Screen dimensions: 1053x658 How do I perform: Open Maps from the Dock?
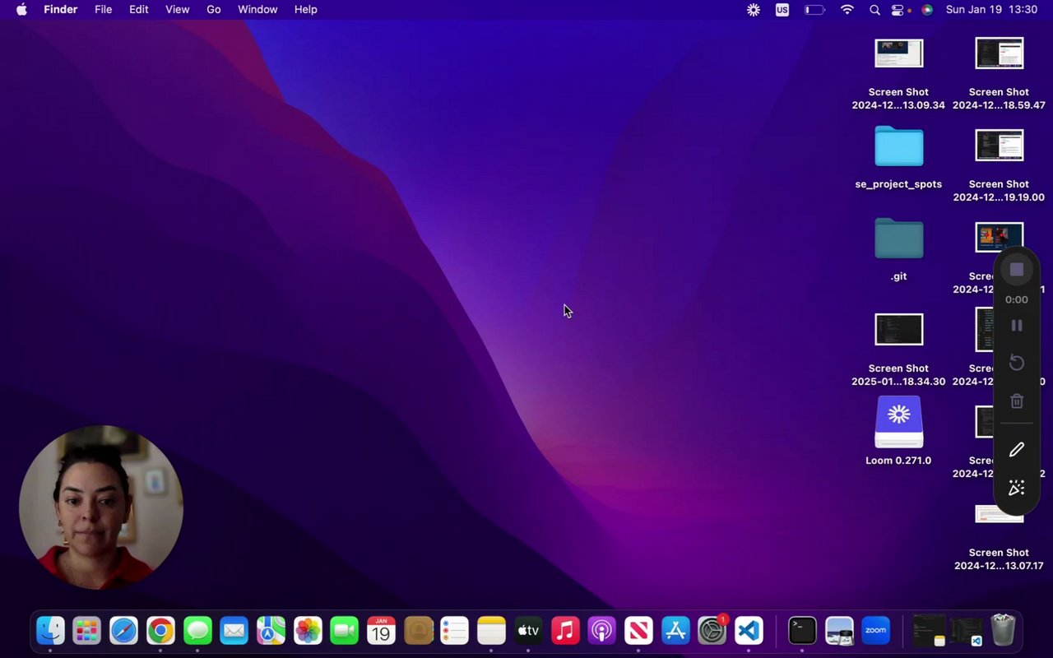pyautogui.click(x=271, y=631)
